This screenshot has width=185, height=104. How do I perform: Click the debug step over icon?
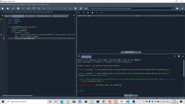[49, 8]
